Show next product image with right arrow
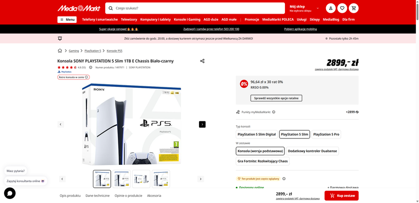 [202, 124]
